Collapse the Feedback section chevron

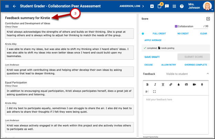coord(208,74)
